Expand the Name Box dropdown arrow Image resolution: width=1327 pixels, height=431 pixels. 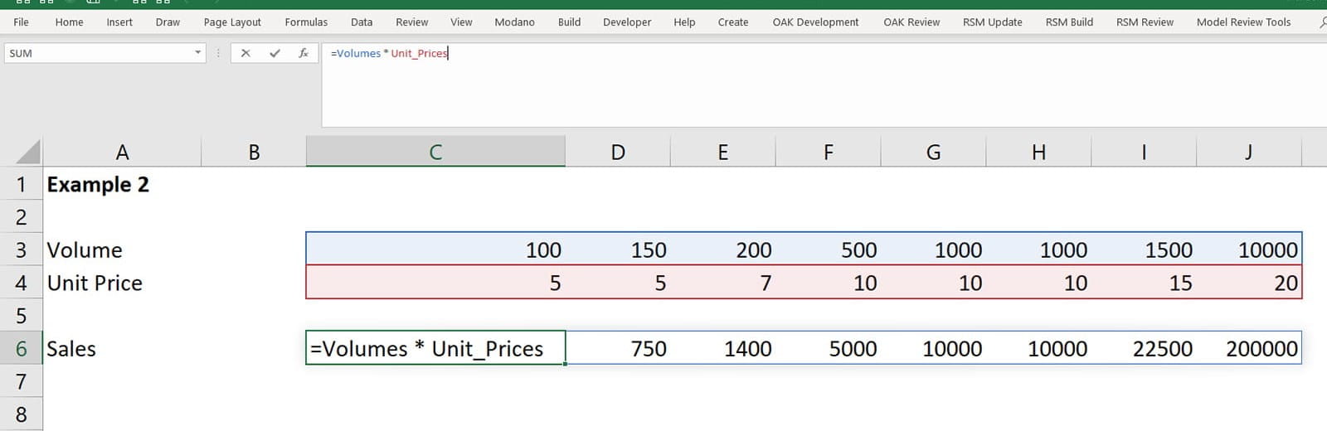point(197,53)
